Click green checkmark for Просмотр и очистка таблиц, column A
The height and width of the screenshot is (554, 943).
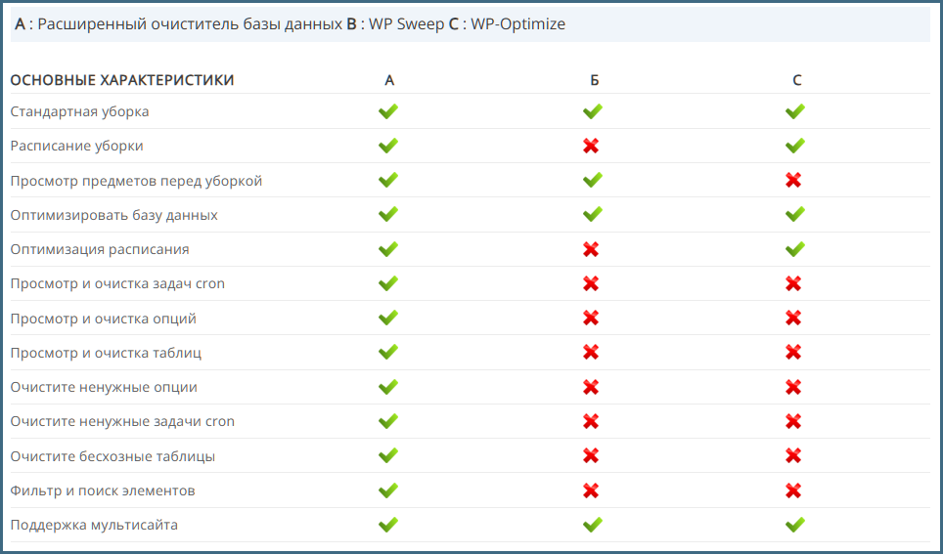click(388, 352)
